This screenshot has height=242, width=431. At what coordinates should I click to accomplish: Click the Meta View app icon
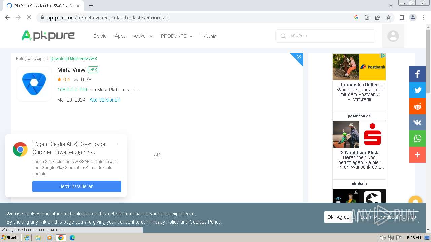pyautogui.click(x=34, y=84)
